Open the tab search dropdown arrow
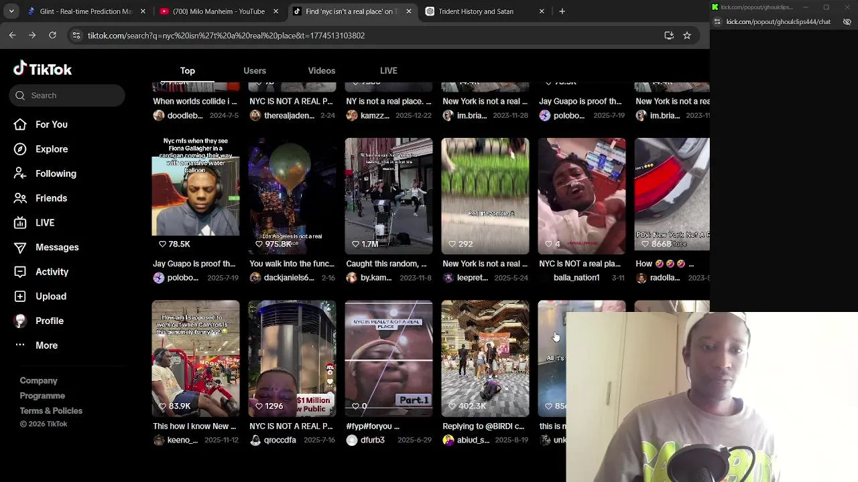858x482 pixels. pos(11,11)
